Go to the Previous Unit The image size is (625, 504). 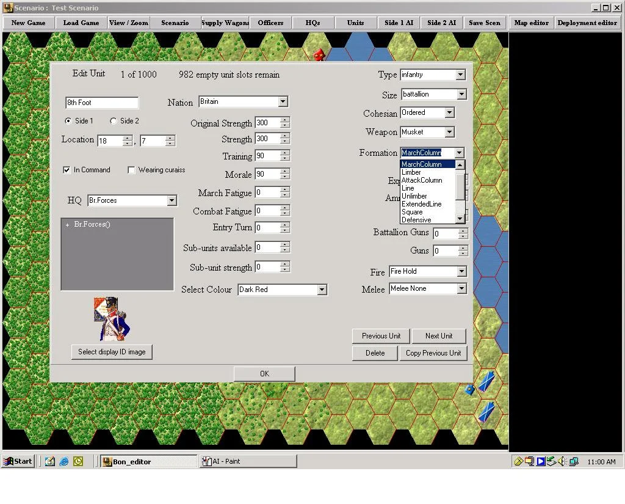pyautogui.click(x=381, y=336)
